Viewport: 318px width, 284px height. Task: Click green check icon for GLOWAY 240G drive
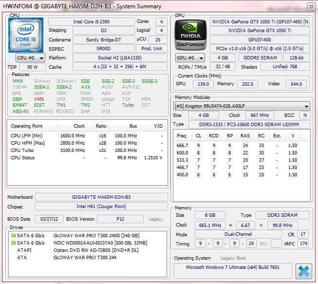click(13, 235)
